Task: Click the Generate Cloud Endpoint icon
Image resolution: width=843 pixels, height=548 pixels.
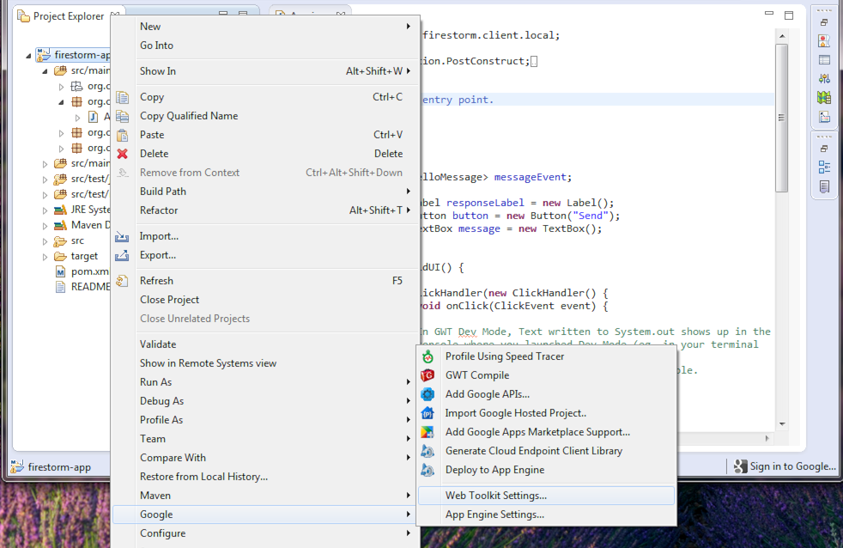Action: (x=428, y=451)
